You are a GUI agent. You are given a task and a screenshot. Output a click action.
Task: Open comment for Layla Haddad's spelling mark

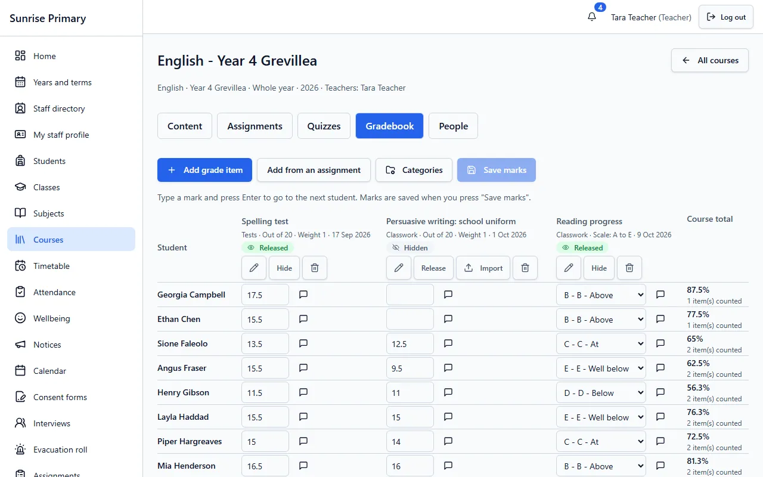(303, 417)
